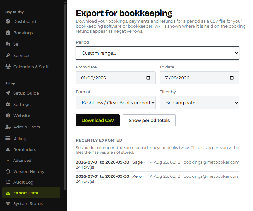Click the Website globe icon
Screen dimensions: 253x211
tap(8, 116)
